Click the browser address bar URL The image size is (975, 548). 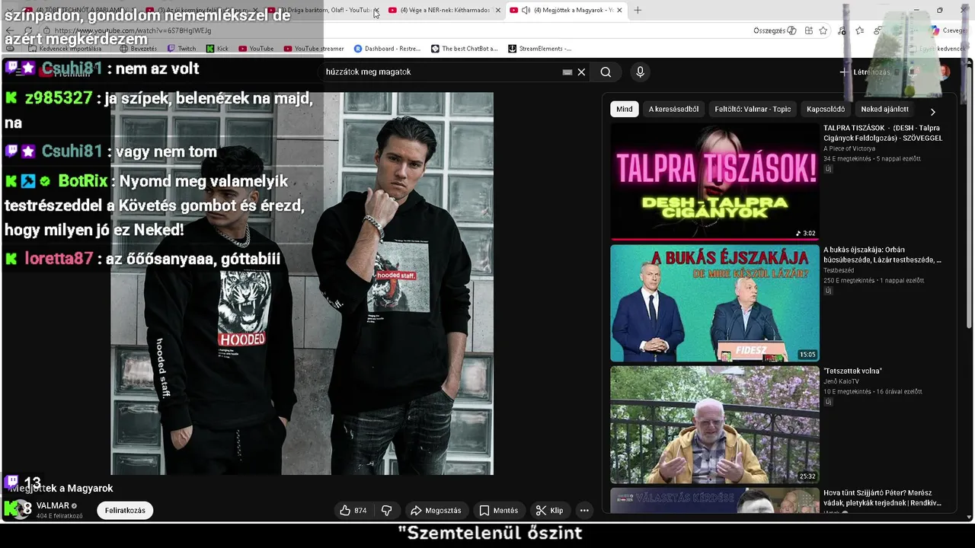click(133, 30)
